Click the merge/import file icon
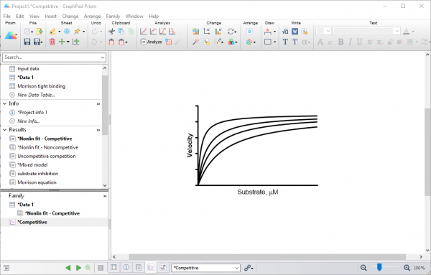This screenshot has width=431, height=275. tap(40, 32)
